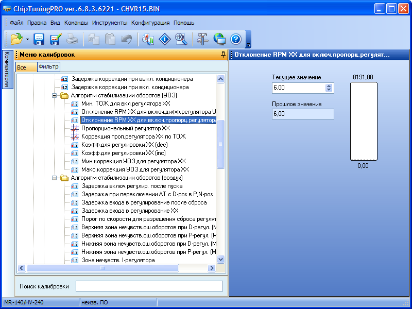Select Пропорциональный регулятор XX in the tree
Viewport: 412px width, 309px height.
(125, 128)
